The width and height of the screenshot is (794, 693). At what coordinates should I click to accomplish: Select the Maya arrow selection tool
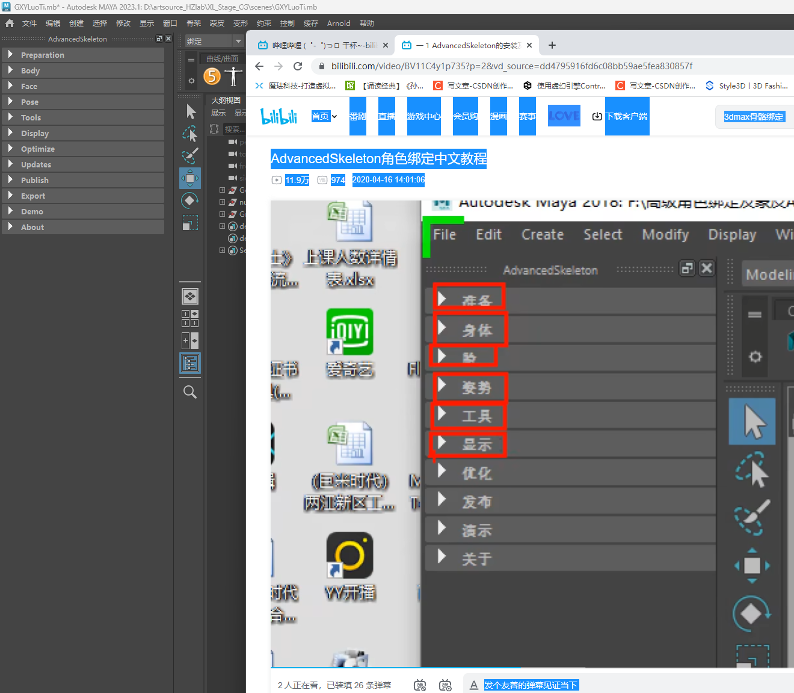tap(190, 112)
